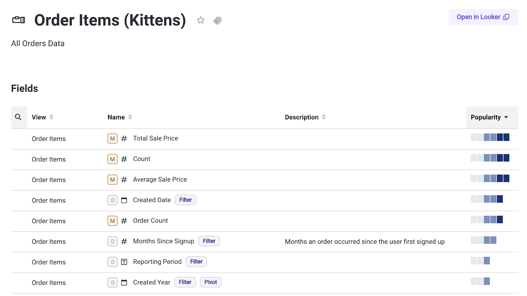Sort the table by View column
Screen dimensions: 527x296
[x=42, y=117]
